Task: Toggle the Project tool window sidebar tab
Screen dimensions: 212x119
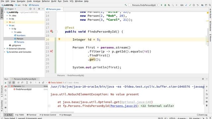Action: [x=2, y=14]
